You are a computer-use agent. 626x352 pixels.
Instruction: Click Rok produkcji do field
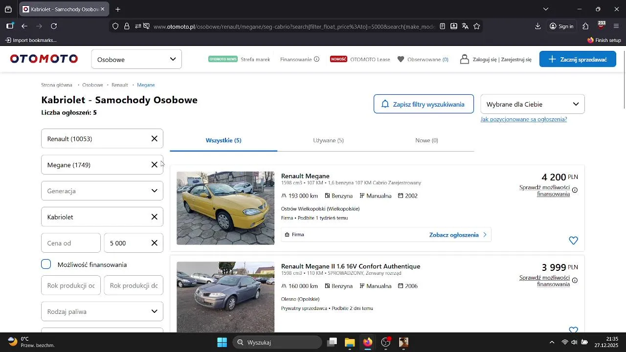coord(134,286)
